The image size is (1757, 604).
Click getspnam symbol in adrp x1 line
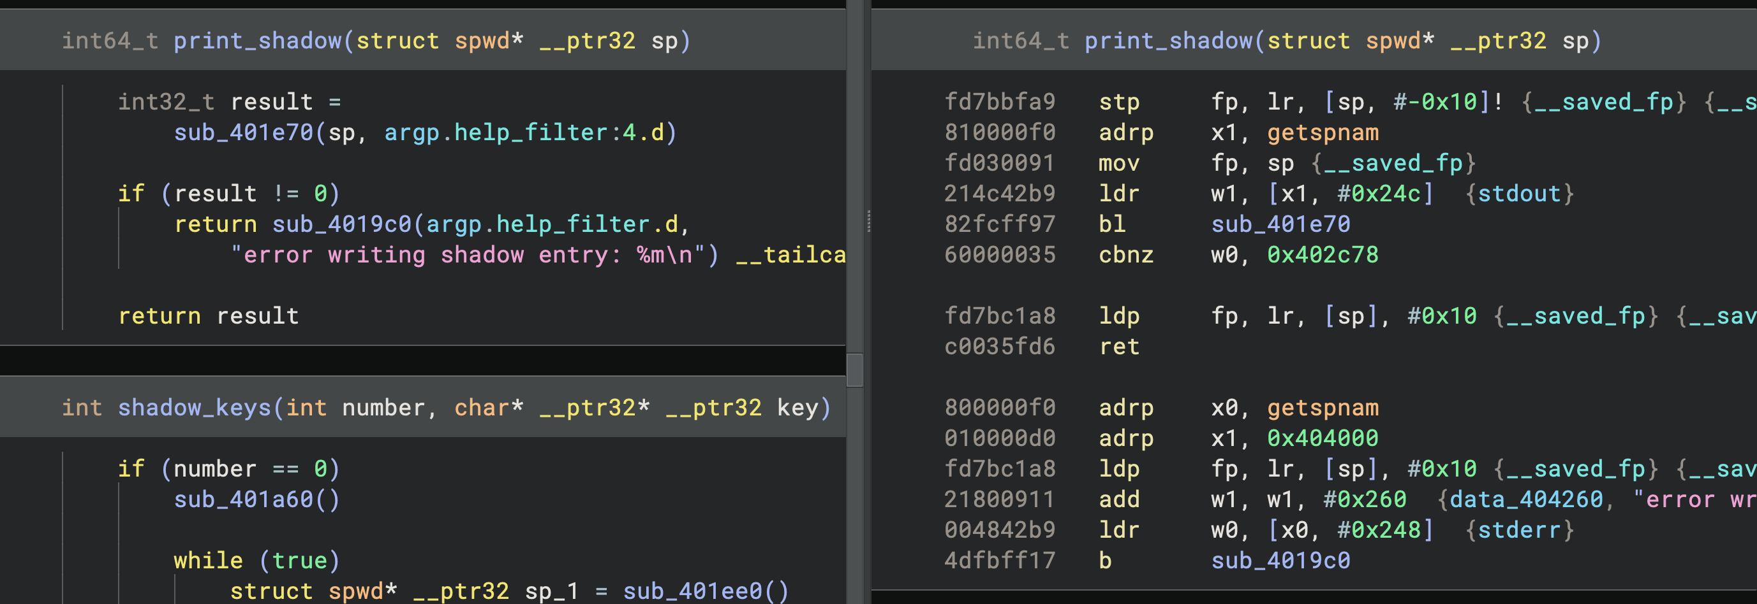pos(1322,132)
